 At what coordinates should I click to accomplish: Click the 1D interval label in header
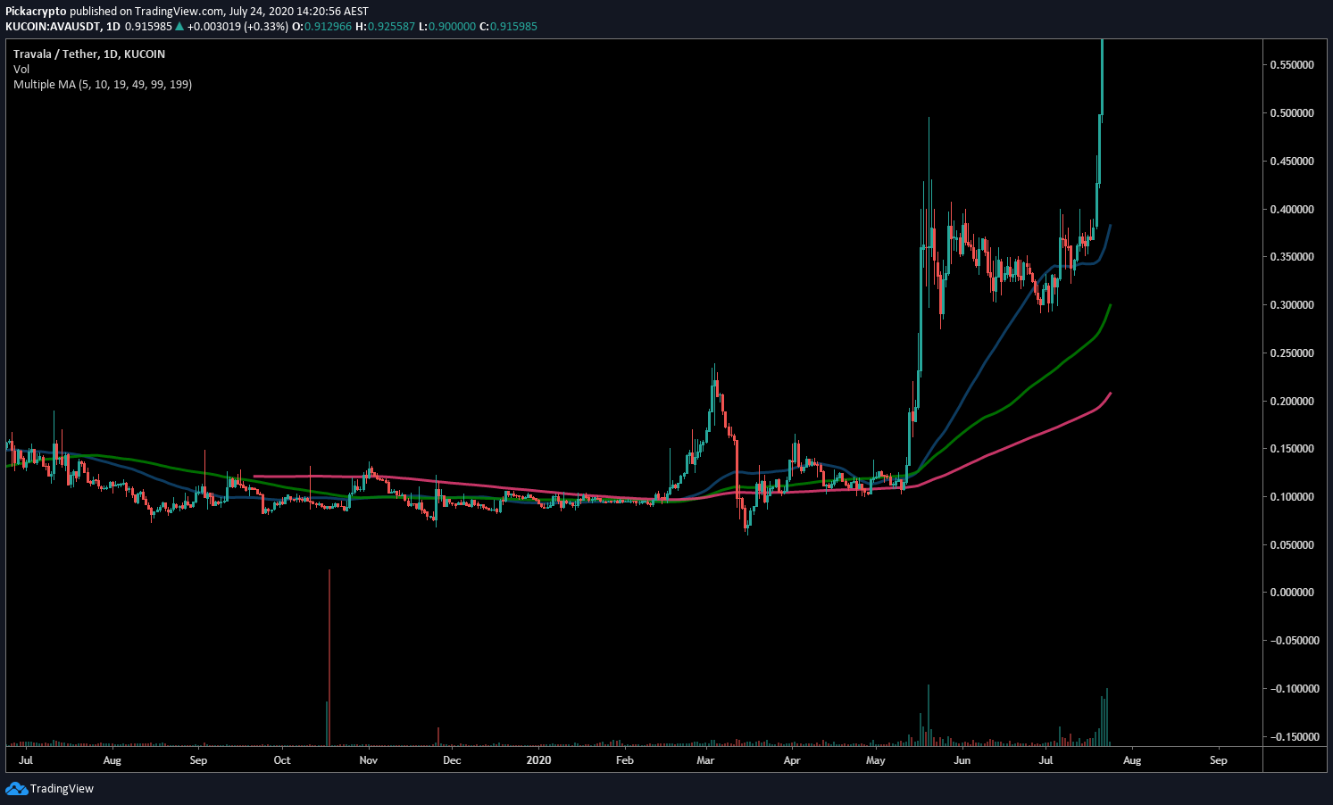(113, 27)
